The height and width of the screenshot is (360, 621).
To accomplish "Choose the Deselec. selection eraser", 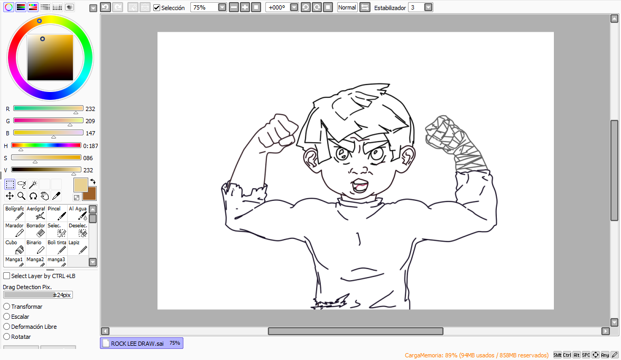I will [78, 230].
